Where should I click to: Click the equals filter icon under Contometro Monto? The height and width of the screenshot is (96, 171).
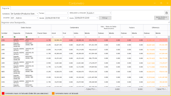click(86, 37)
